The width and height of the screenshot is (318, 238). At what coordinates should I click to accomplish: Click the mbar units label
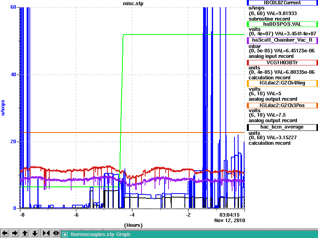(x=254, y=46)
